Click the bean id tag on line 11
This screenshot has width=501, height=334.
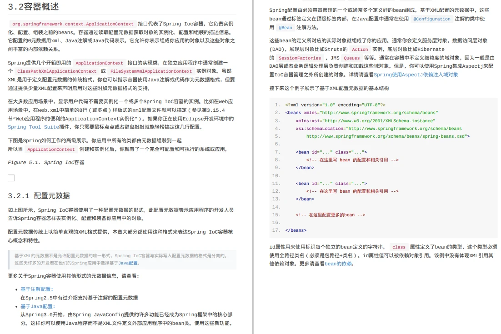coord(331,184)
